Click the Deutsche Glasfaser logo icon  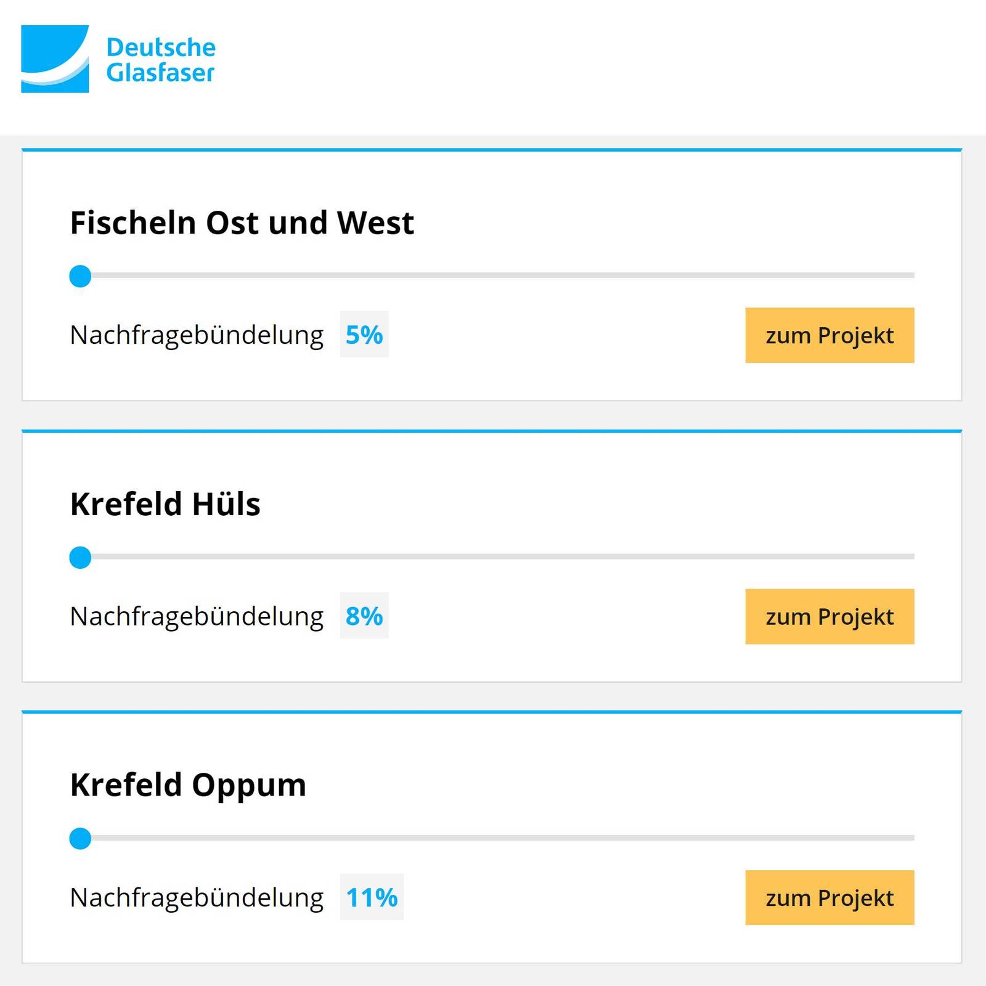(x=54, y=59)
